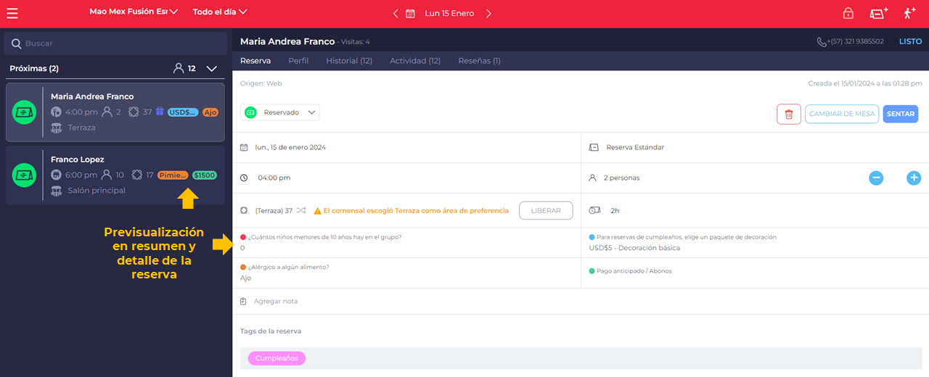Click the green $1500 tag on Franco Lopez card
929x377 pixels.
point(205,175)
